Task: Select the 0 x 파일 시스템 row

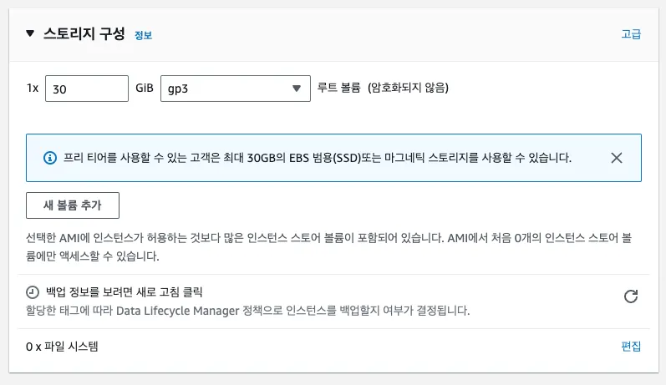Action: pos(333,347)
